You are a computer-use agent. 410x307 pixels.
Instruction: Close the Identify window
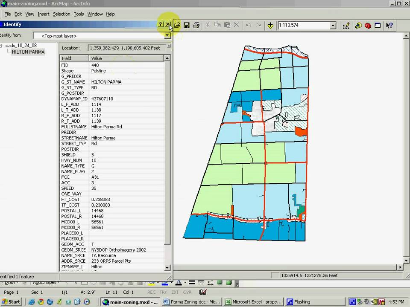coord(168,24)
